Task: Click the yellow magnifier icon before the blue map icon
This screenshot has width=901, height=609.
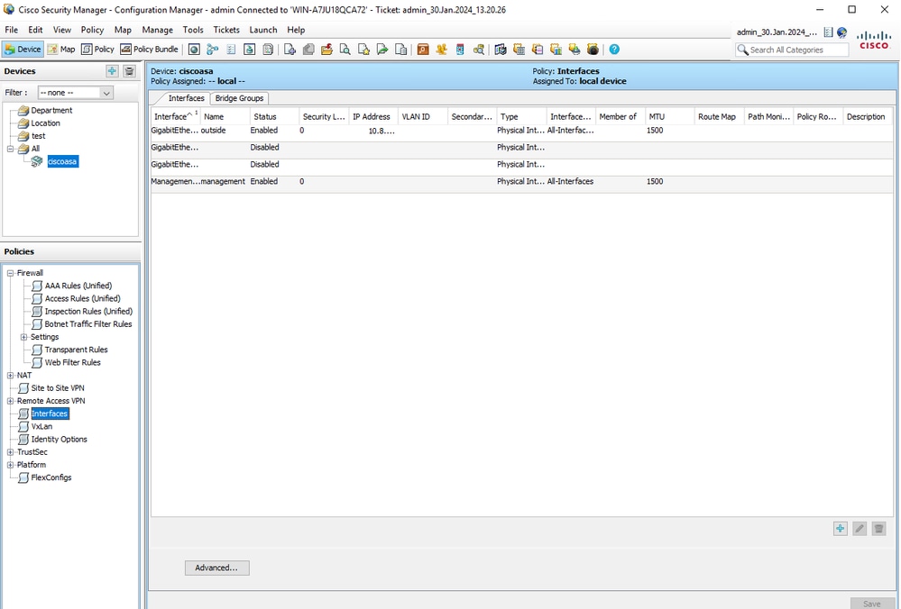Action: click(478, 50)
